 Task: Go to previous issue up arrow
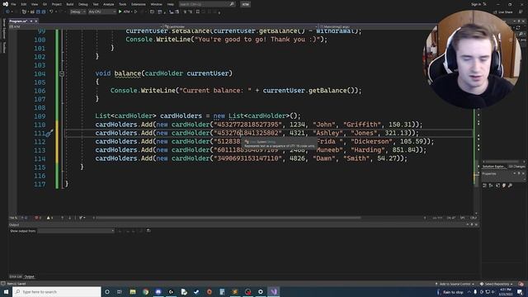click(x=63, y=218)
